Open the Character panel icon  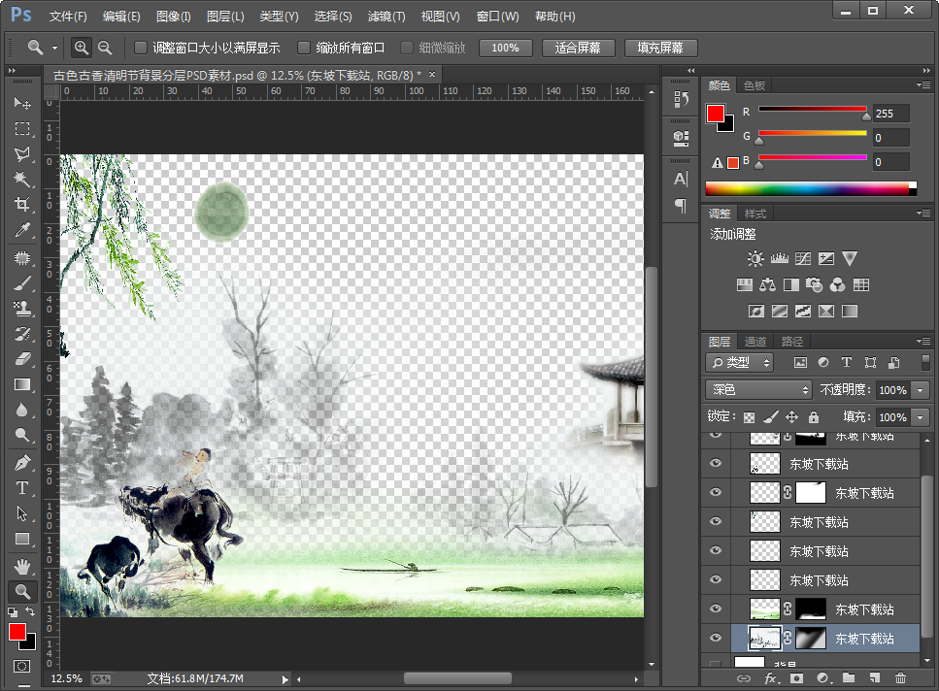point(681,179)
